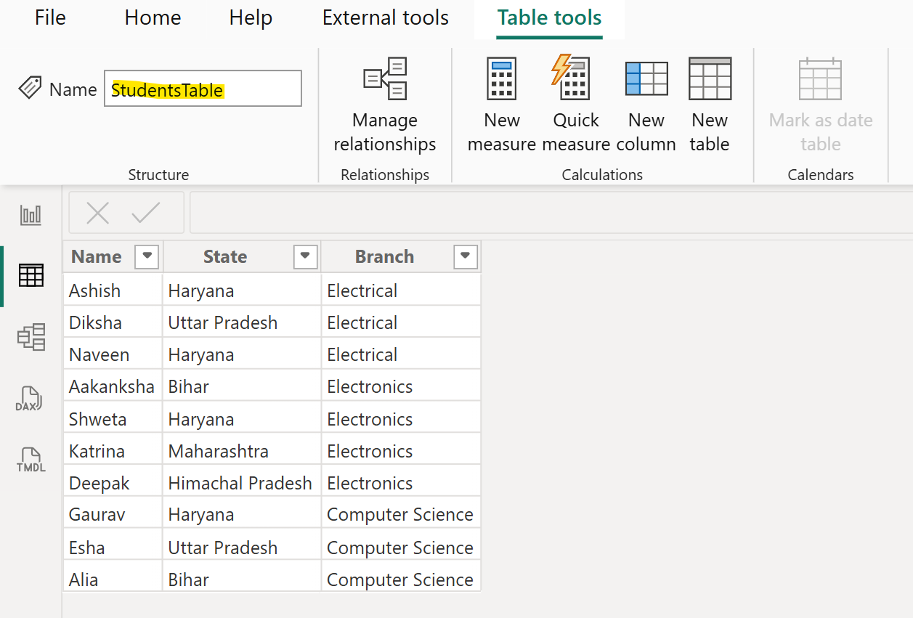Open the State column filter dropdown
The image size is (913, 618).
305,256
